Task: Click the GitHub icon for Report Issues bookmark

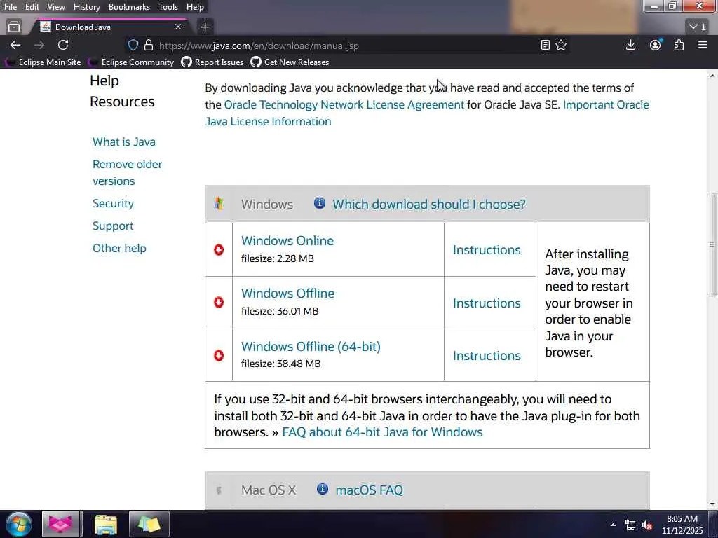Action: tap(187, 62)
